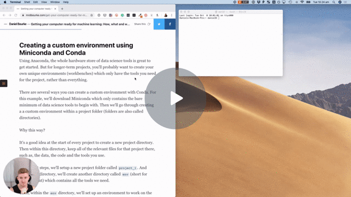
Task: Reload the page in the browser
Action: 16,15
